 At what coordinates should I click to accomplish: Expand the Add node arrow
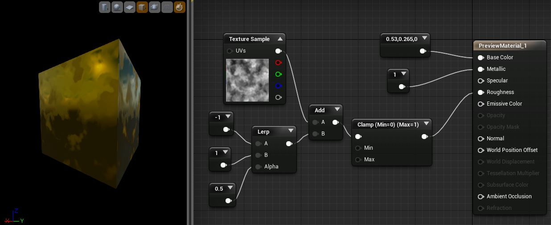coord(337,110)
